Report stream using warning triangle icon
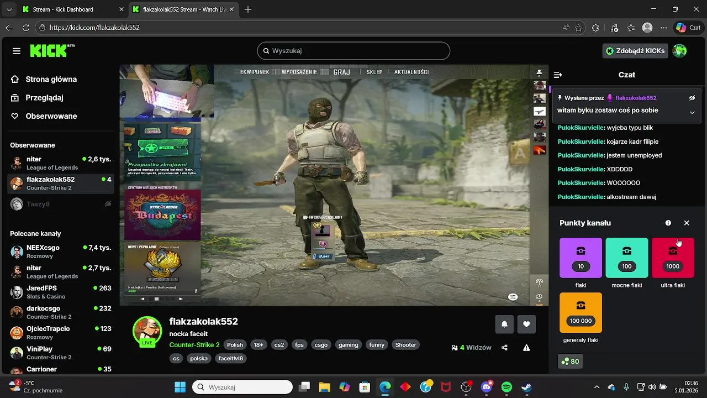Screen dimensions: 707x398 click(x=526, y=348)
